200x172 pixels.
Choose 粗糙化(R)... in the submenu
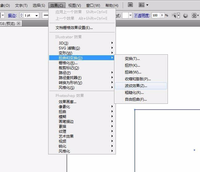point(141,93)
